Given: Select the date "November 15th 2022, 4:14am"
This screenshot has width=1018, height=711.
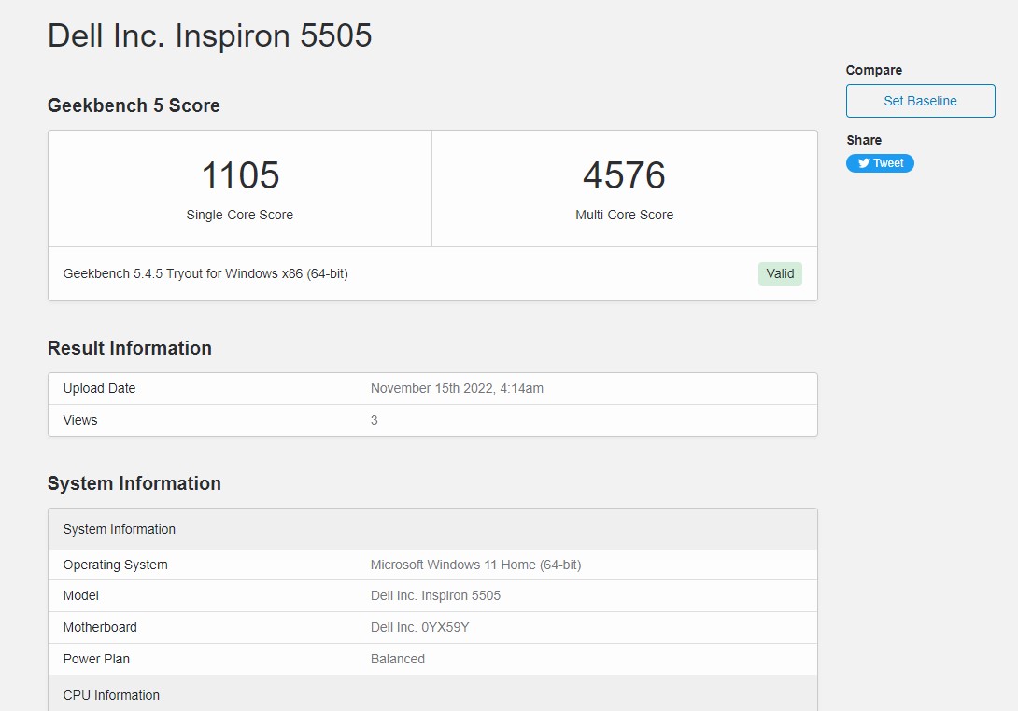Looking at the screenshot, I should point(457,388).
